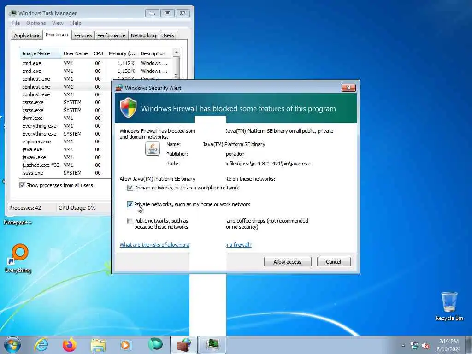Click the Notepad++ desktop label
This screenshot has width=472, height=354.
click(x=18, y=223)
